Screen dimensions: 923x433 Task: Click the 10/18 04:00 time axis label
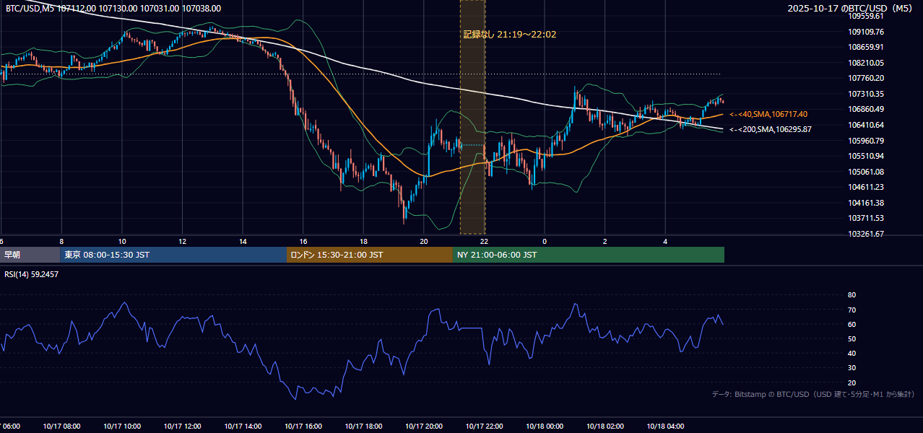click(665, 427)
